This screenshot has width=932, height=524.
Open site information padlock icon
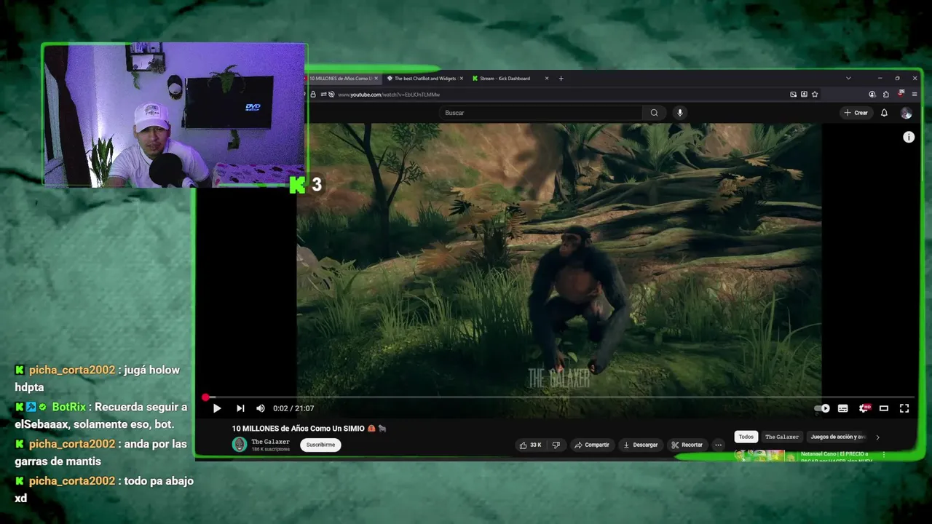313,95
